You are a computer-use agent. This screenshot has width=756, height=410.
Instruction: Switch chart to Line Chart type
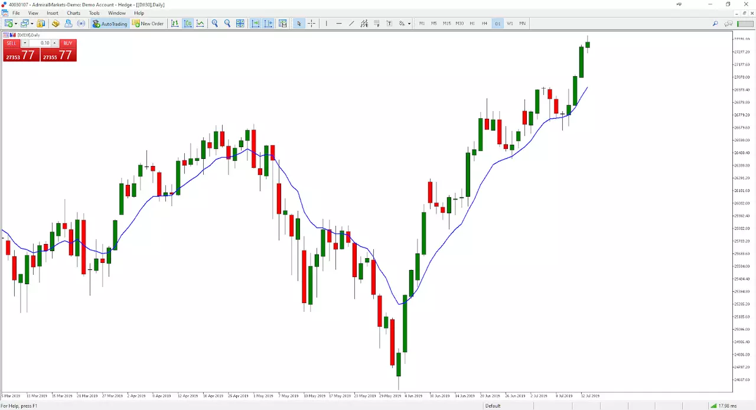coord(200,24)
